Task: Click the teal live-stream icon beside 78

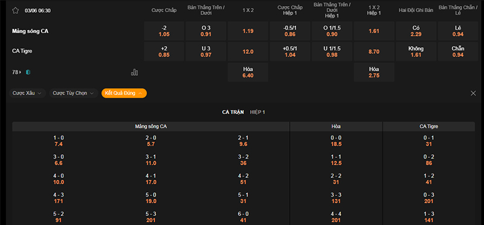Action: tap(28, 72)
